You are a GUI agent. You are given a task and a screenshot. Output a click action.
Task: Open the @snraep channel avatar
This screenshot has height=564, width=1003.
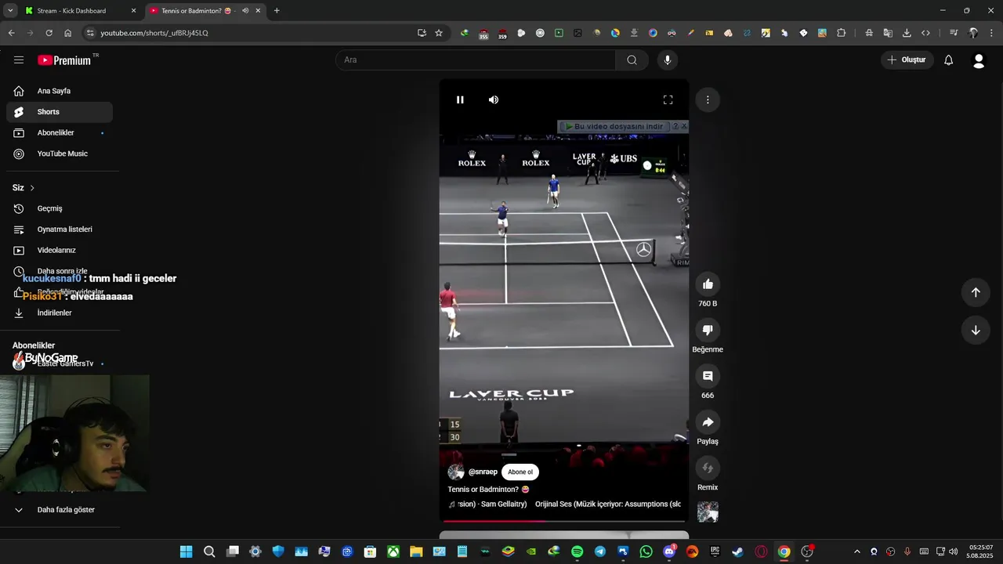click(x=456, y=472)
